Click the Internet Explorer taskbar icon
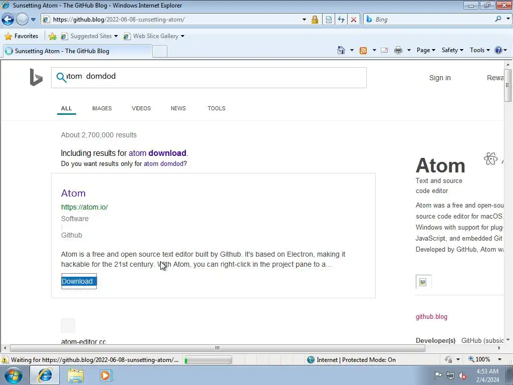The height and width of the screenshot is (385, 513). point(45,375)
